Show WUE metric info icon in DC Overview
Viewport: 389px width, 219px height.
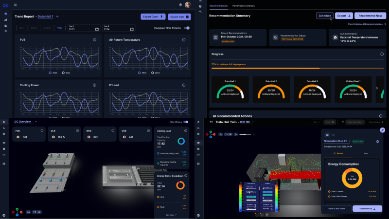tap(113, 130)
